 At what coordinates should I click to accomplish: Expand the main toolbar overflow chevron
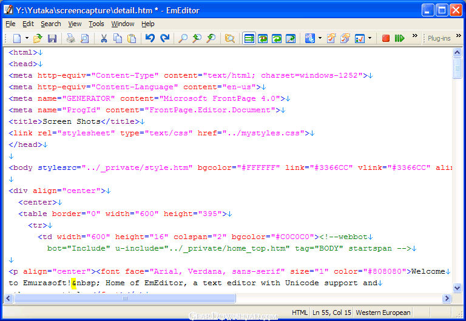[x=415, y=36]
